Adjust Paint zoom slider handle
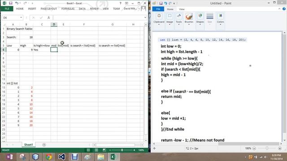The image size is (287, 161). (267, 148)
